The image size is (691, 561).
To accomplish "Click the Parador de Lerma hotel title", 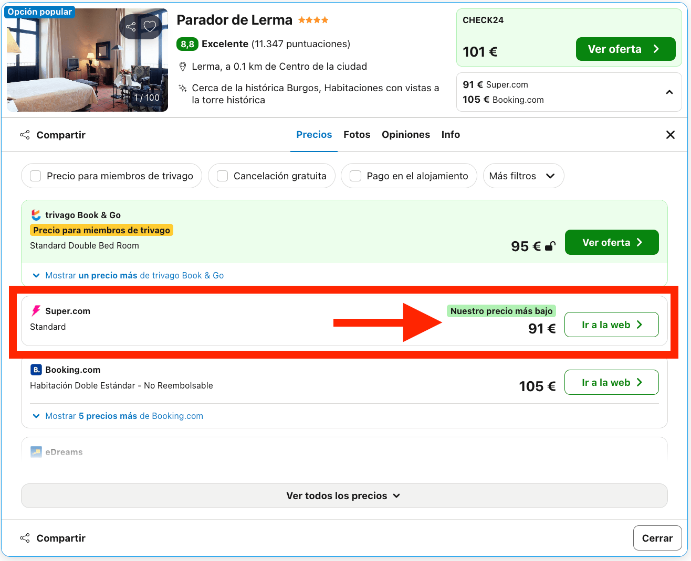I will pos(234,20).
